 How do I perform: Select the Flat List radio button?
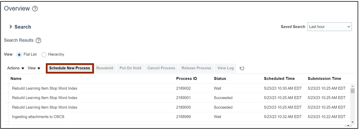click(x=19, y=55)
